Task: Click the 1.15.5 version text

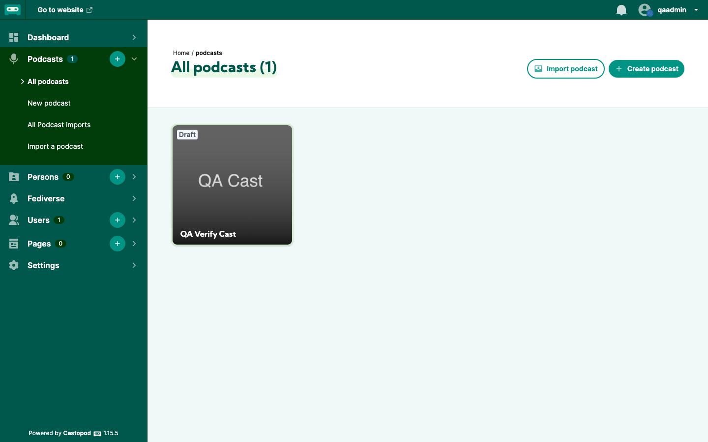Action: click(x=111, y=433)
